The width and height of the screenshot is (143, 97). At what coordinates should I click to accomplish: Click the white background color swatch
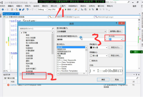point(91,56)
